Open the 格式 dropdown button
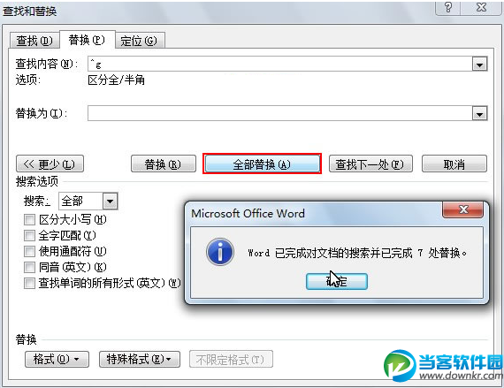This screenshot has height=388, width=504. click(57, 359)
